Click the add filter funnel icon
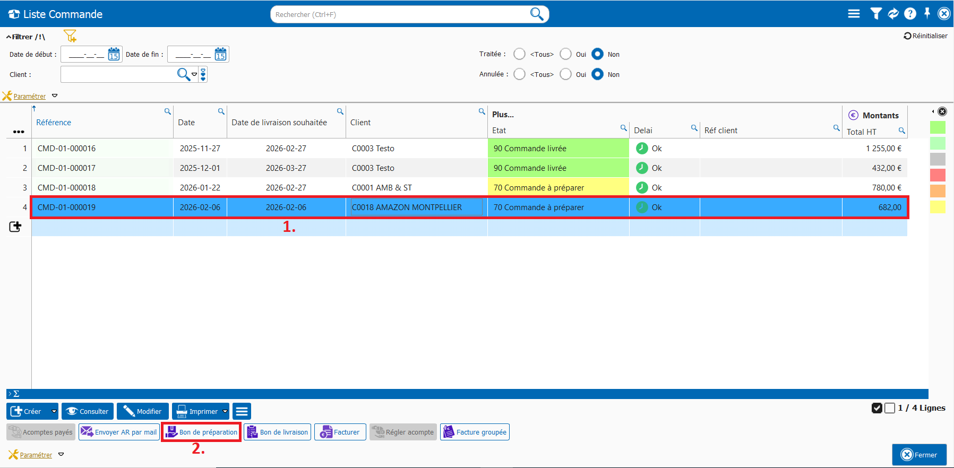 pos(70,36)
